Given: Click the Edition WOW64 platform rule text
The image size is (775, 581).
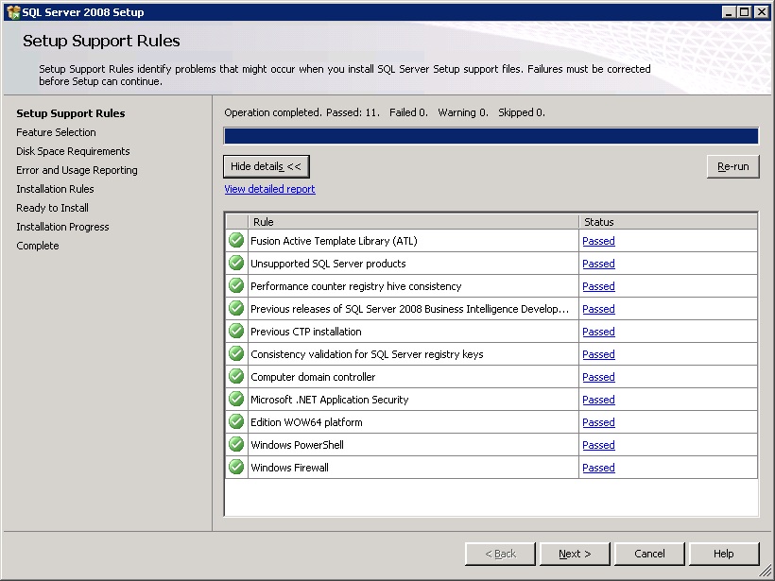Looking at the screenshot, I should coord(306,423).
